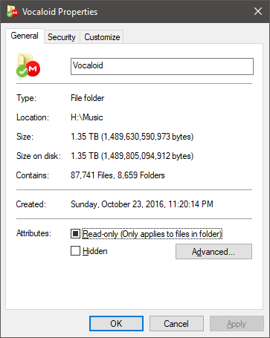Enable the Hidden attribute checkbox

[x=75, y=251]
